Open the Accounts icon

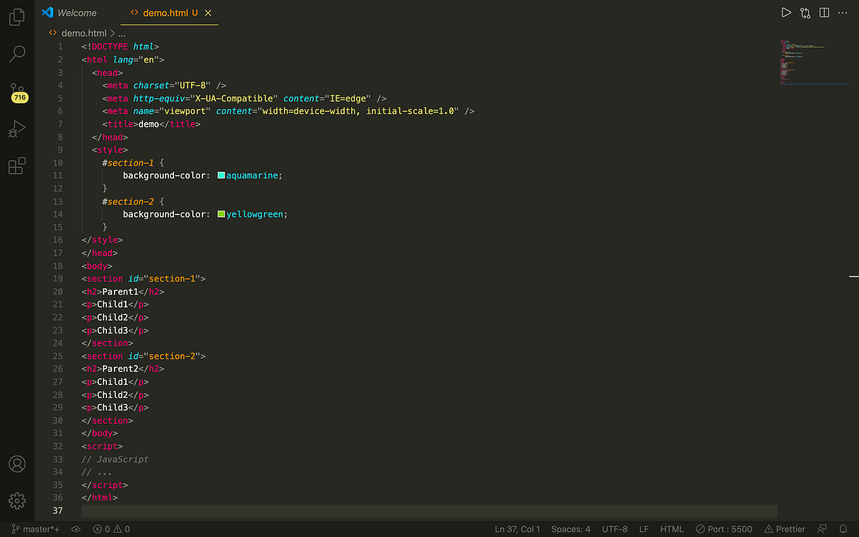point(17,464)
